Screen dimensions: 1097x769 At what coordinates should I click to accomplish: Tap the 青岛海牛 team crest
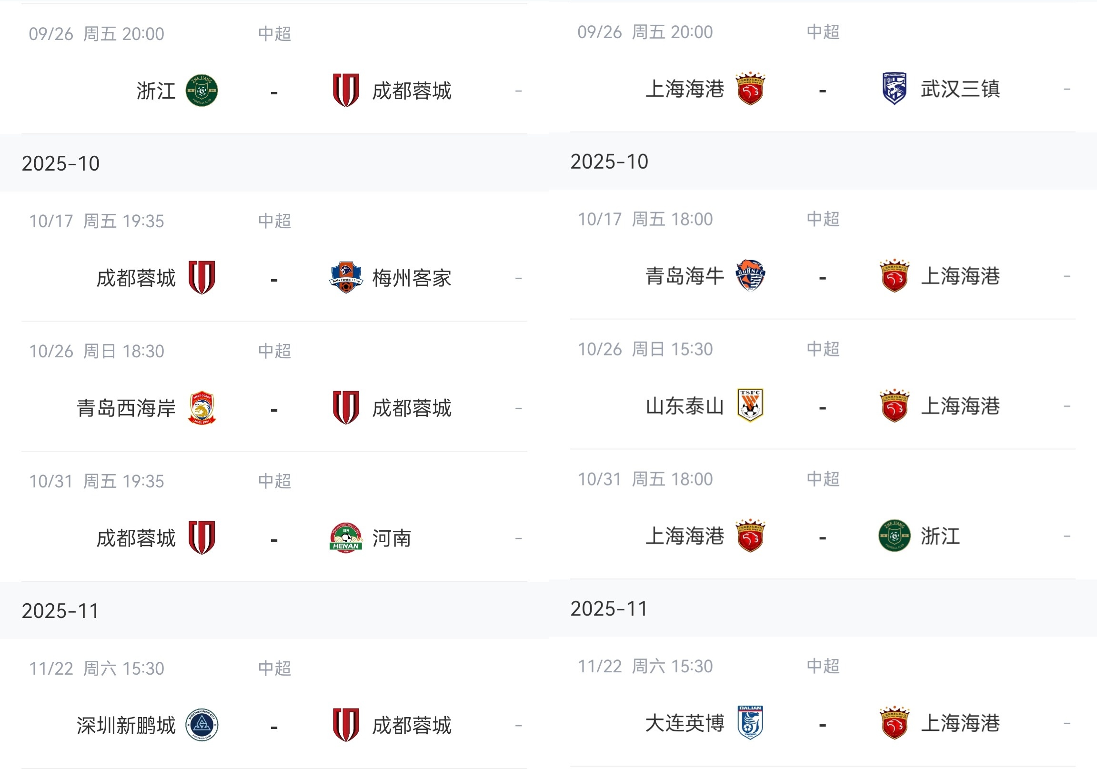750,276
